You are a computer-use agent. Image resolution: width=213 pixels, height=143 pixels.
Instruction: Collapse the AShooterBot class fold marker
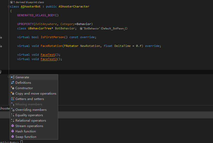pos(9,7)
